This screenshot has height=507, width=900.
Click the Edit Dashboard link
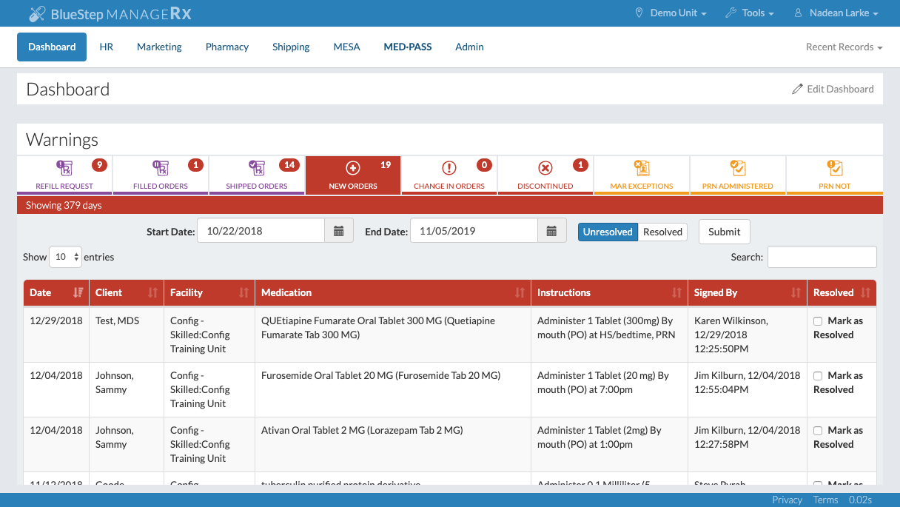[x=833, y=89]
